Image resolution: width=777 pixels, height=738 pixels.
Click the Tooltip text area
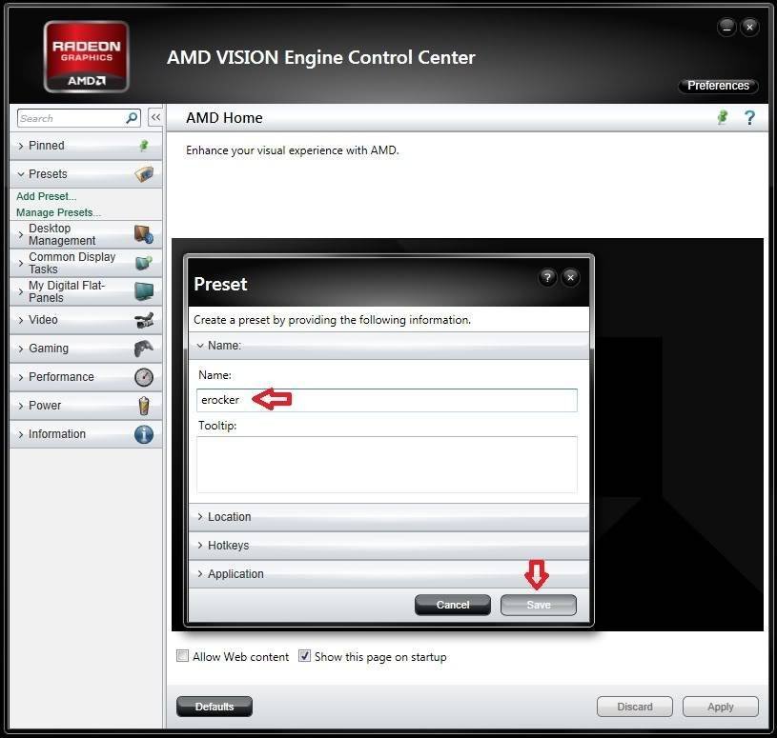pos(387,465)
